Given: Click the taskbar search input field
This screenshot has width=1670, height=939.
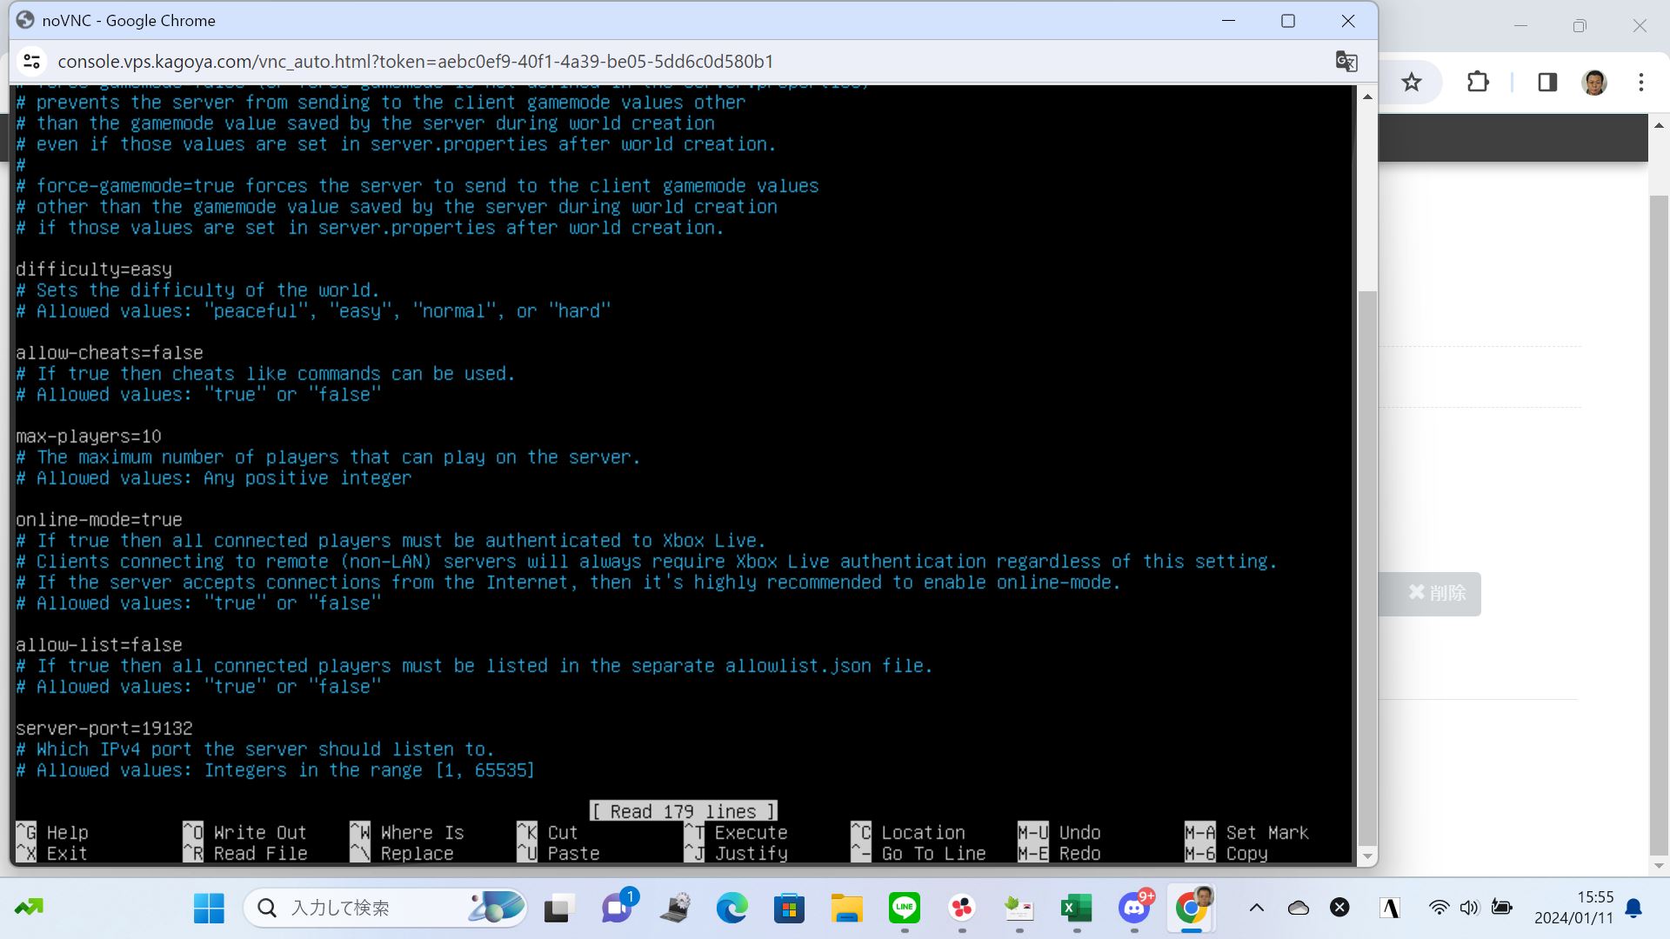Looking at the screenshot, I should tap(365, 909).
